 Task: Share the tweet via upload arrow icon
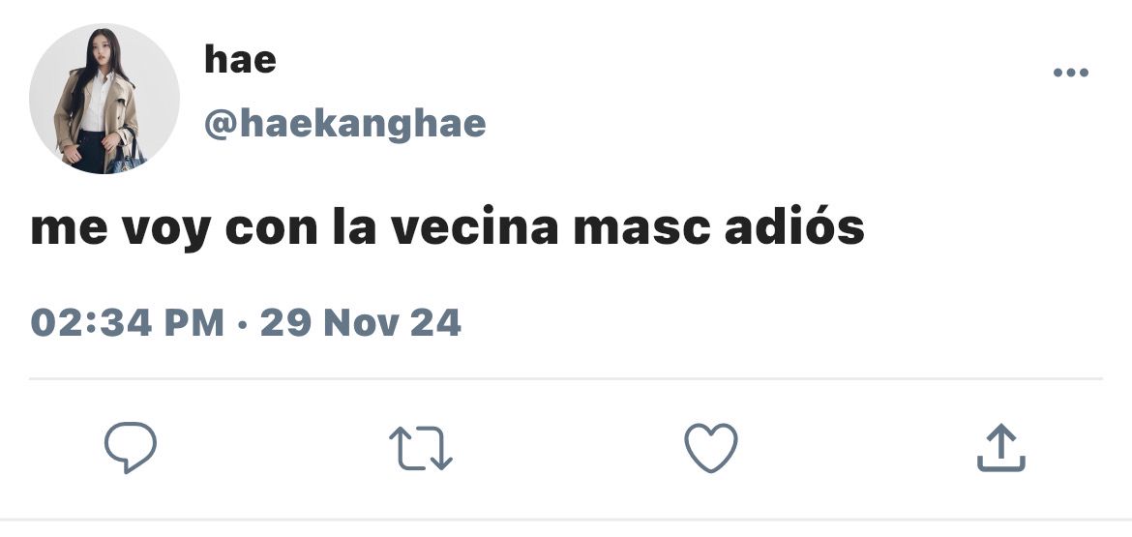(1001, 447)
